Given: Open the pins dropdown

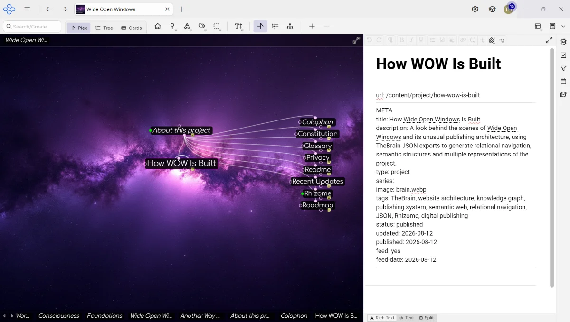Looking at the screenshot, I should [x=173, y=27].
